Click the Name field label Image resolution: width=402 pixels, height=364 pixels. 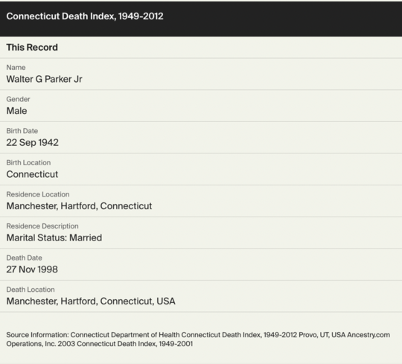16,68
